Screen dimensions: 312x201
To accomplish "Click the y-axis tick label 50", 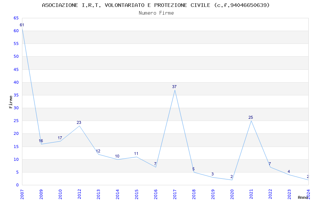I will click(16, 56).
